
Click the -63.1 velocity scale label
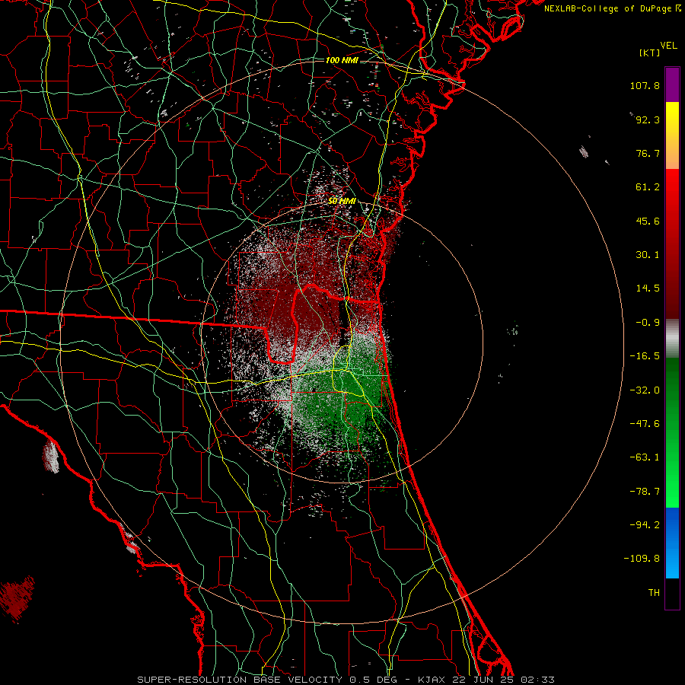tap(645, 457)
